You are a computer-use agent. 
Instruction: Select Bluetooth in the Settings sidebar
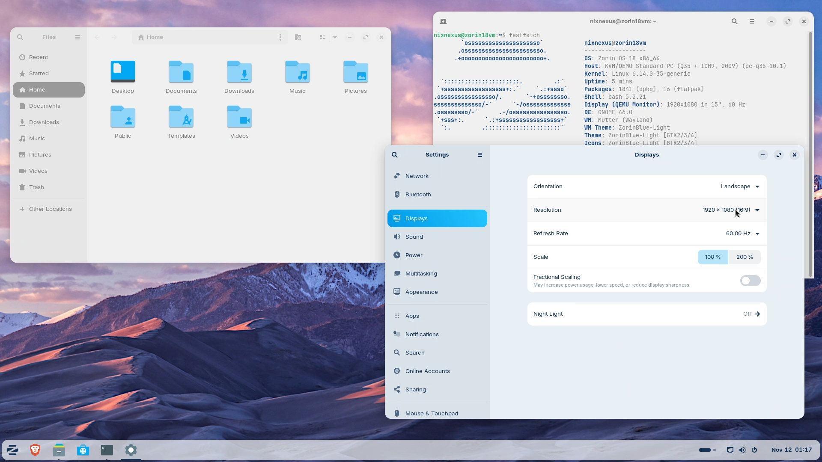point(417,194)
